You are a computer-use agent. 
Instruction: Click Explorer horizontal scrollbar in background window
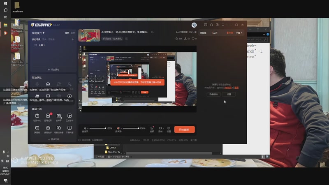click(169, 153)
